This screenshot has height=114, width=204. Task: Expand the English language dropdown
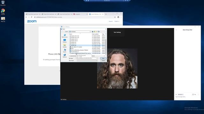pos(117,21)
